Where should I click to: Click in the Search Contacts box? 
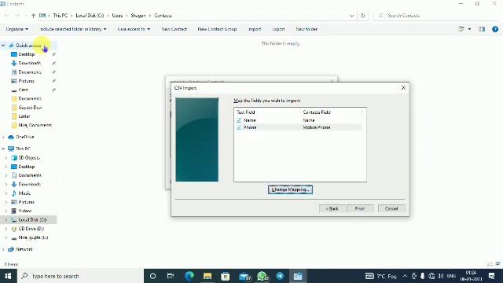[x=436, y=16]
